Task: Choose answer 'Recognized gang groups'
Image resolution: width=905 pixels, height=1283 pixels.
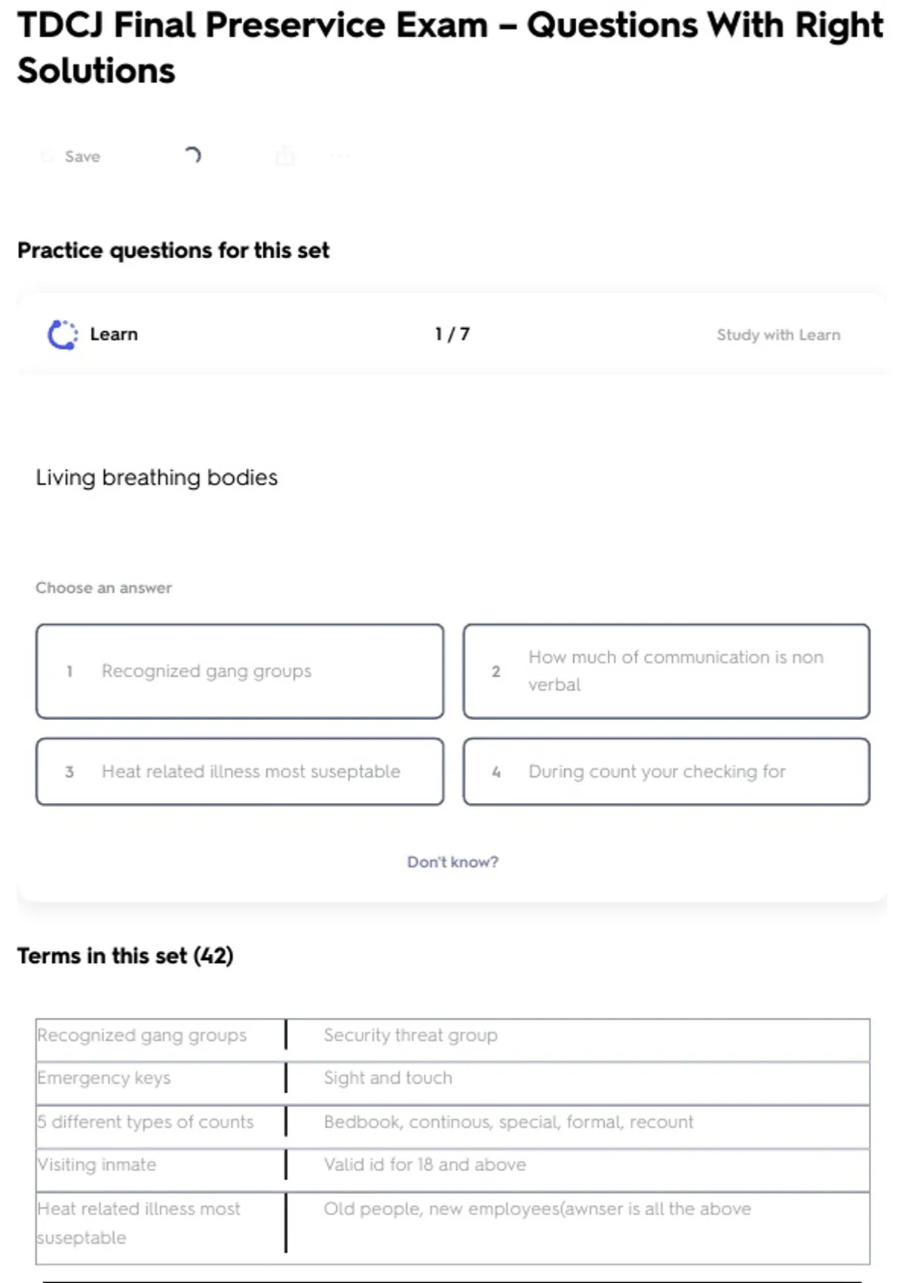Action: [240, 671]
